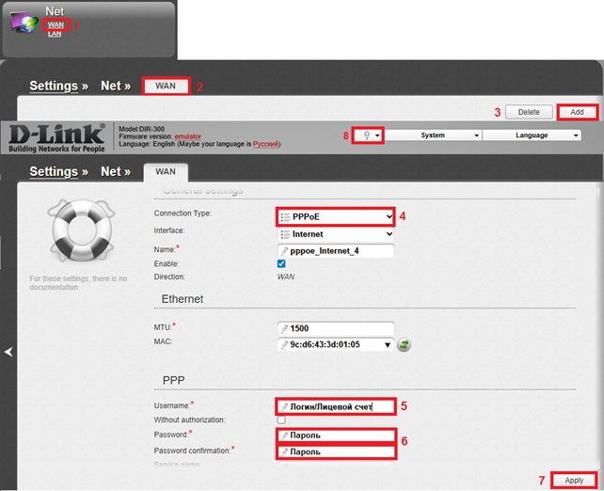Click the emulator firmware version link
Screen dimensions: 604x491
(187, 136)
